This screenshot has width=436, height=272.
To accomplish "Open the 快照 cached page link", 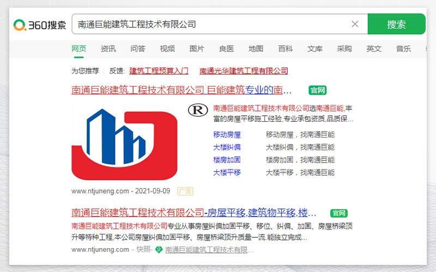I will pos(143,250).
